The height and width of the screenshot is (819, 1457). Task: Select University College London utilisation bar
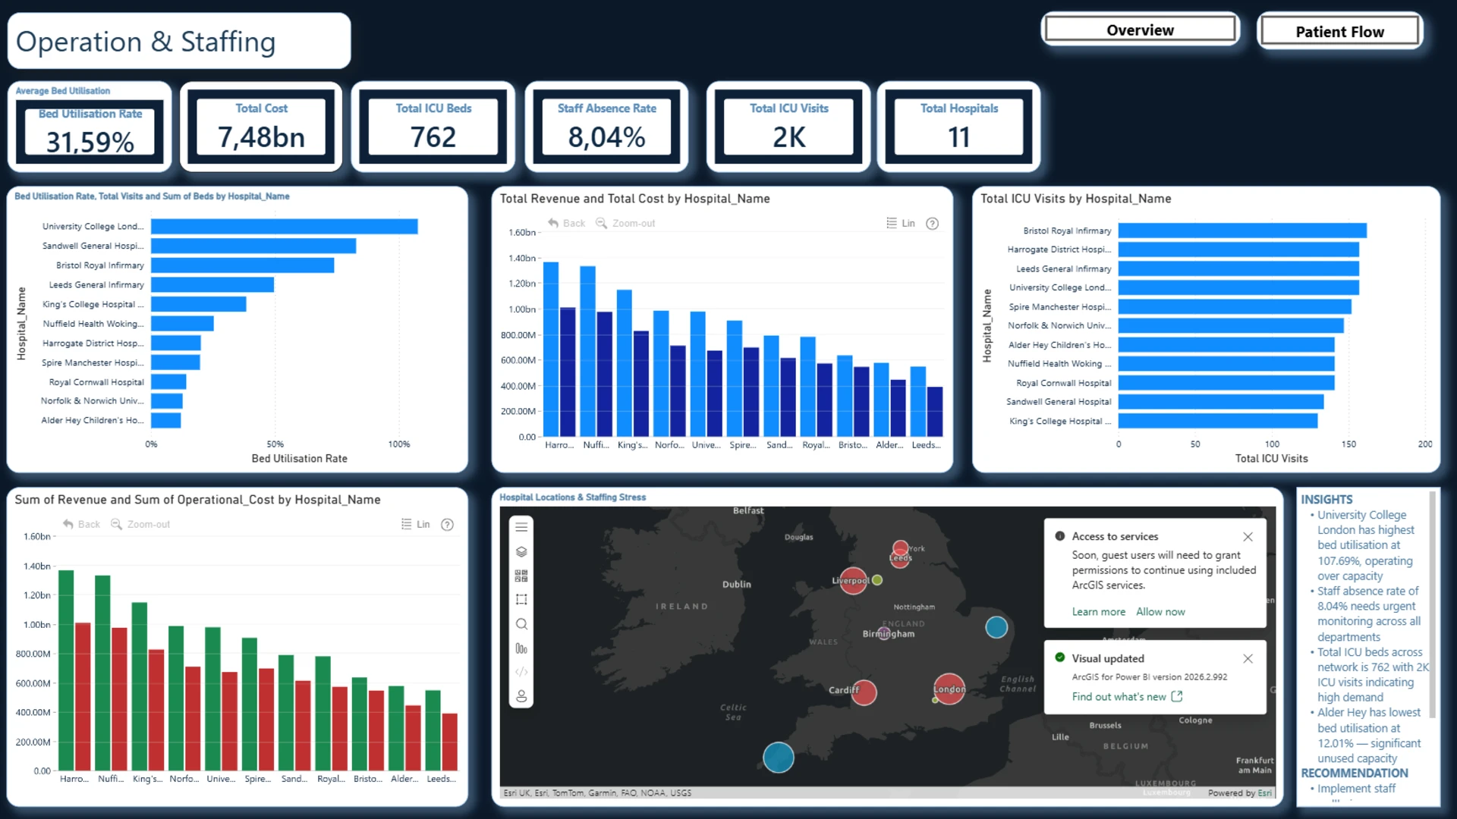coord(285,227)
